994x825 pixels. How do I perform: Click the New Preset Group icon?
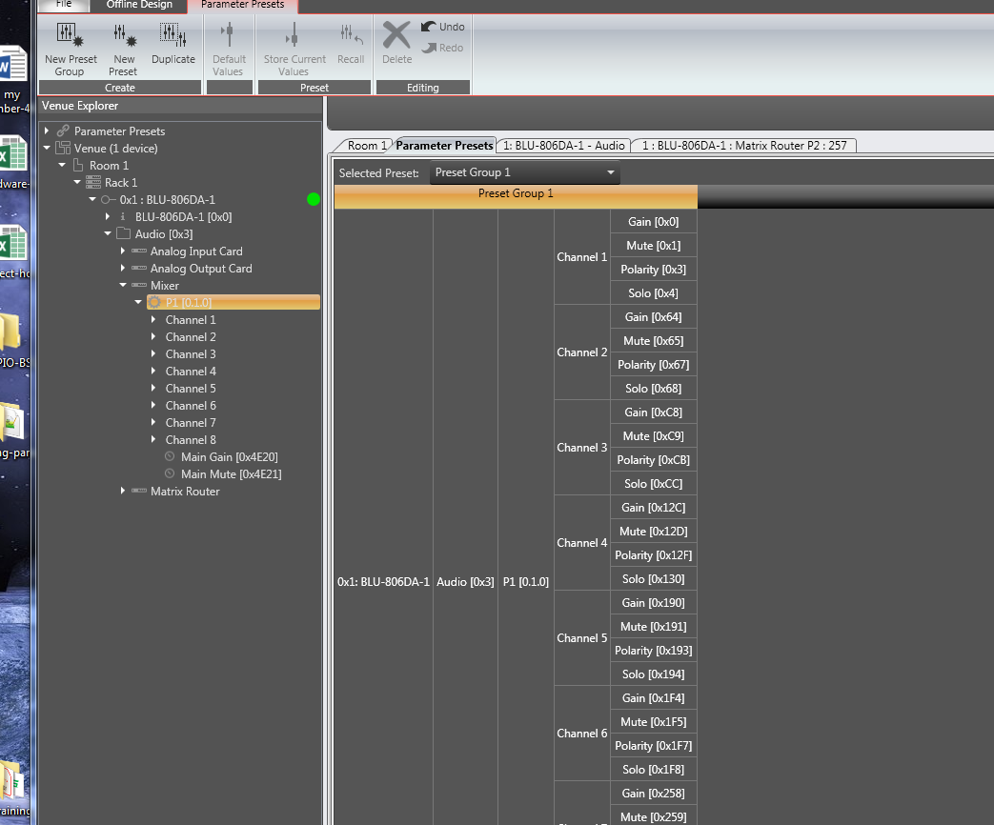click(x=70, y=35)
